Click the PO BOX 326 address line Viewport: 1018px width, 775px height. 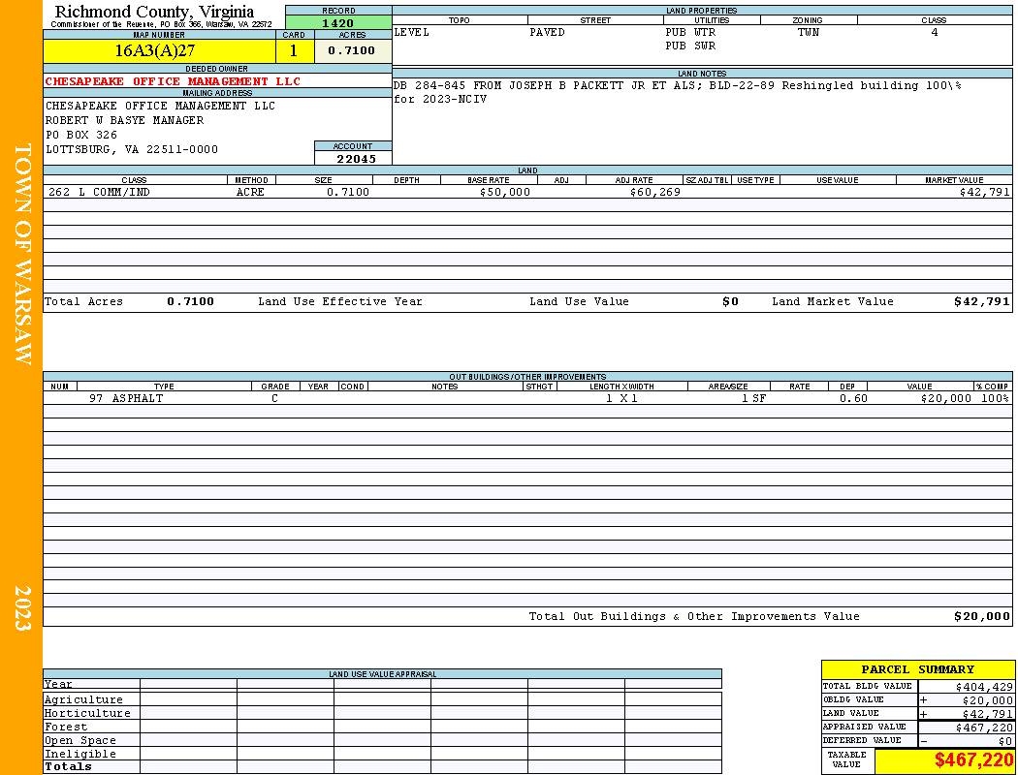(81, 135)
